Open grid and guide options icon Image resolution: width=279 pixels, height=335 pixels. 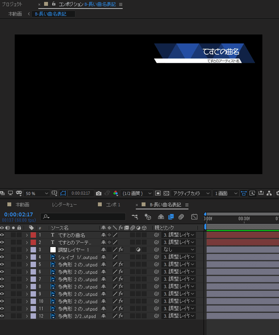[54, 193]
